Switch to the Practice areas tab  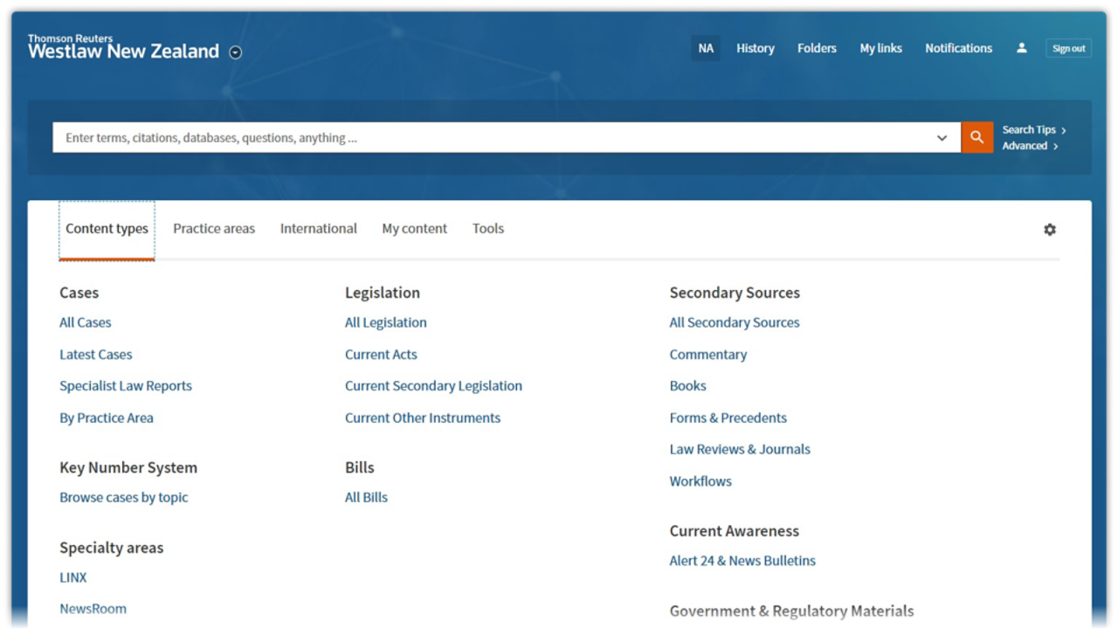214,229
